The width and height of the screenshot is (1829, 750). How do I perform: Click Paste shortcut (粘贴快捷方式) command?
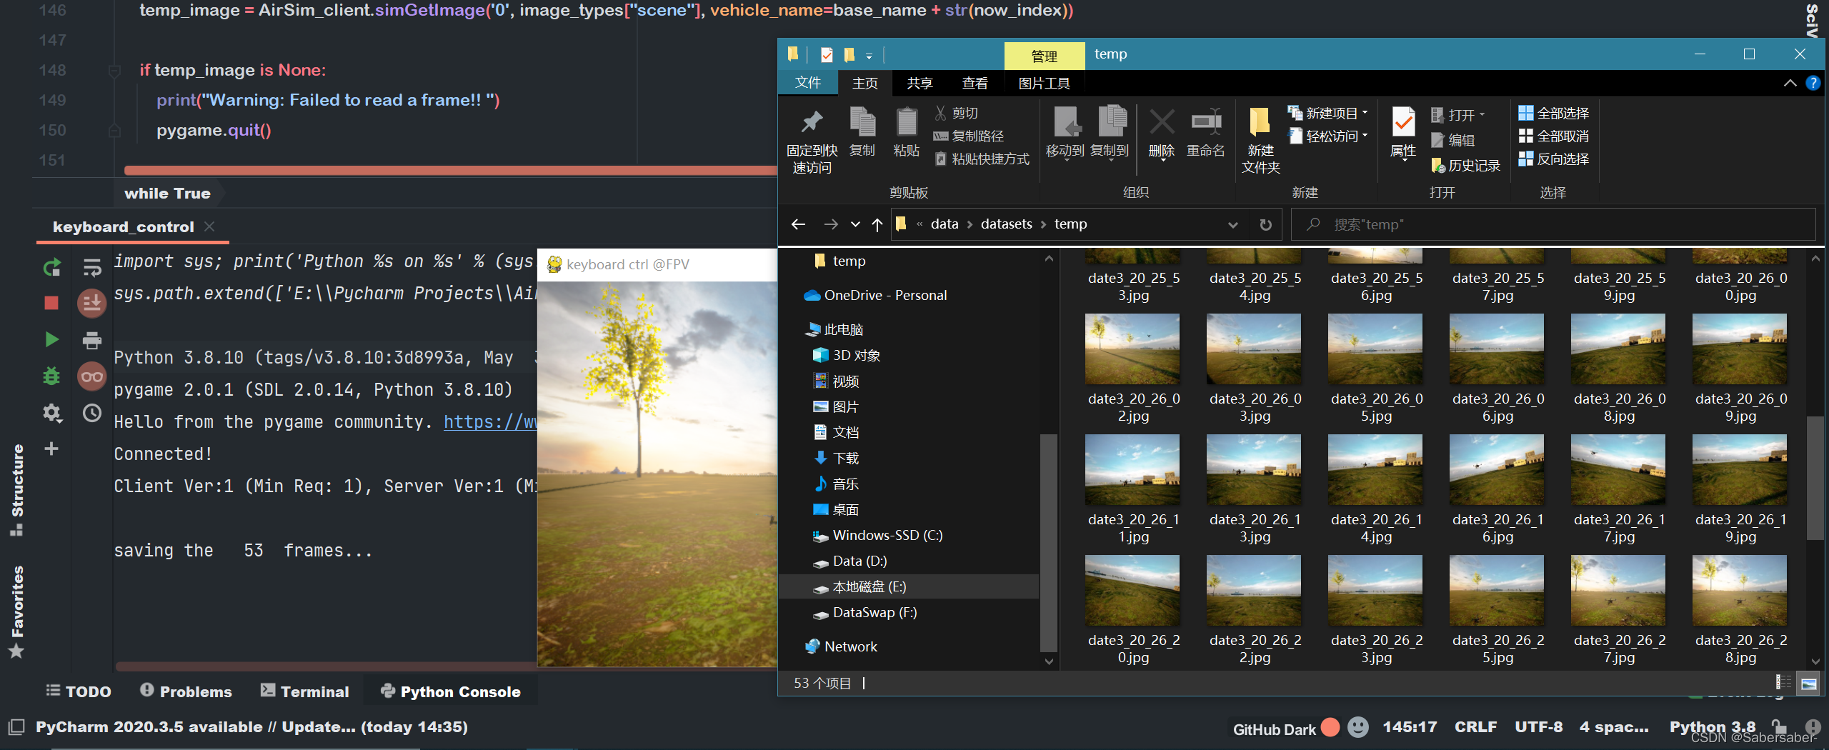point(982,159)
